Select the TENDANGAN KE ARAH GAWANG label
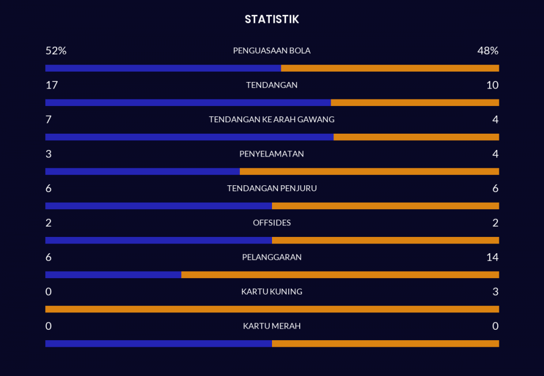Image resolution: width=544 pixels, height=376 pixels. point(271,120)
